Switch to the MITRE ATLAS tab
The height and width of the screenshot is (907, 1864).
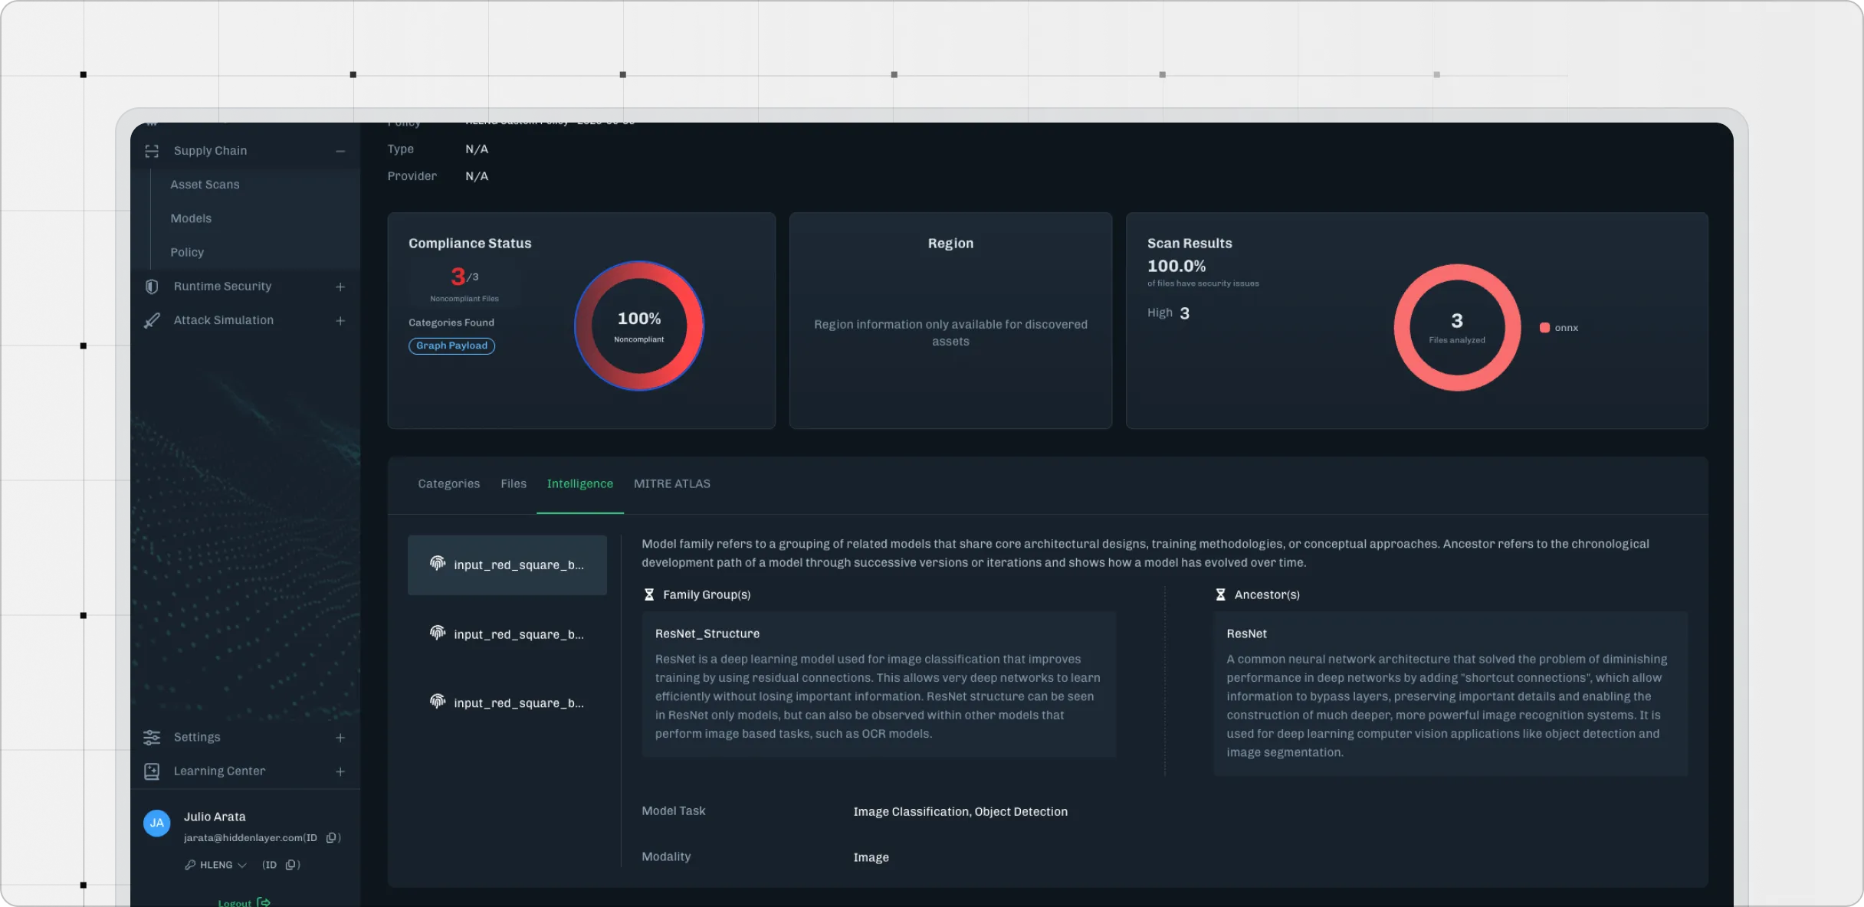tap(671, 483)
